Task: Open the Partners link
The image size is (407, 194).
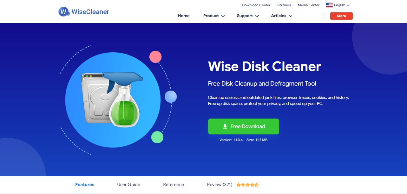Action: (284, 5)
